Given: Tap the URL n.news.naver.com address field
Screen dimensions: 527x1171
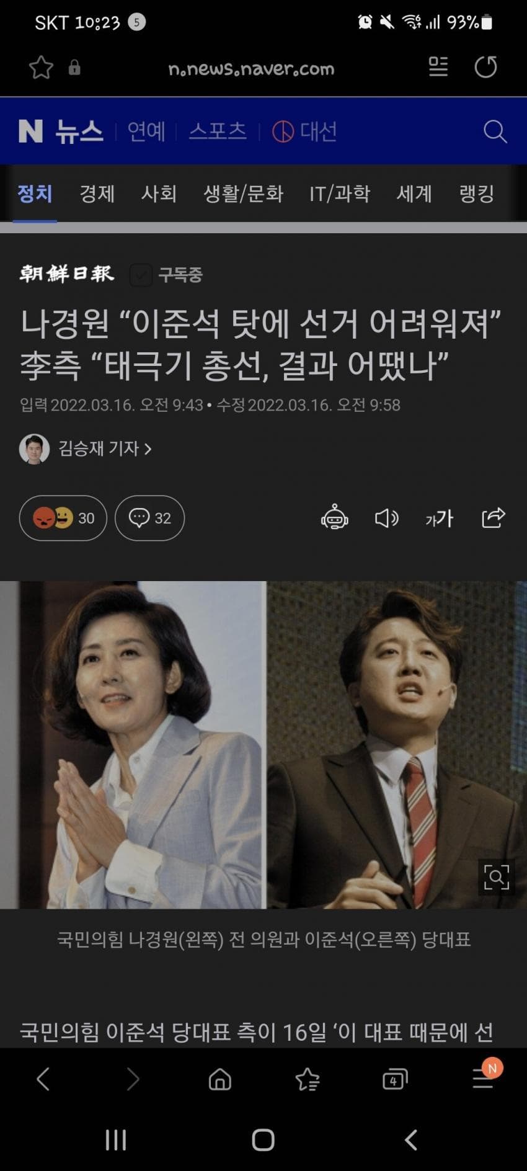Looking at the screenshot, I should (251, 68).
